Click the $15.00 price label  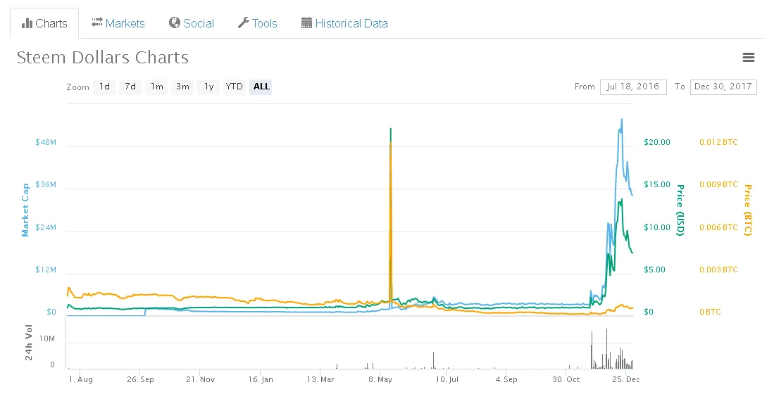click(657, 184)
